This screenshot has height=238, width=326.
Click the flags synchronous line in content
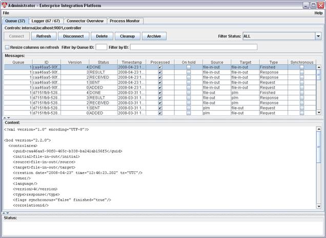point(62,200)
